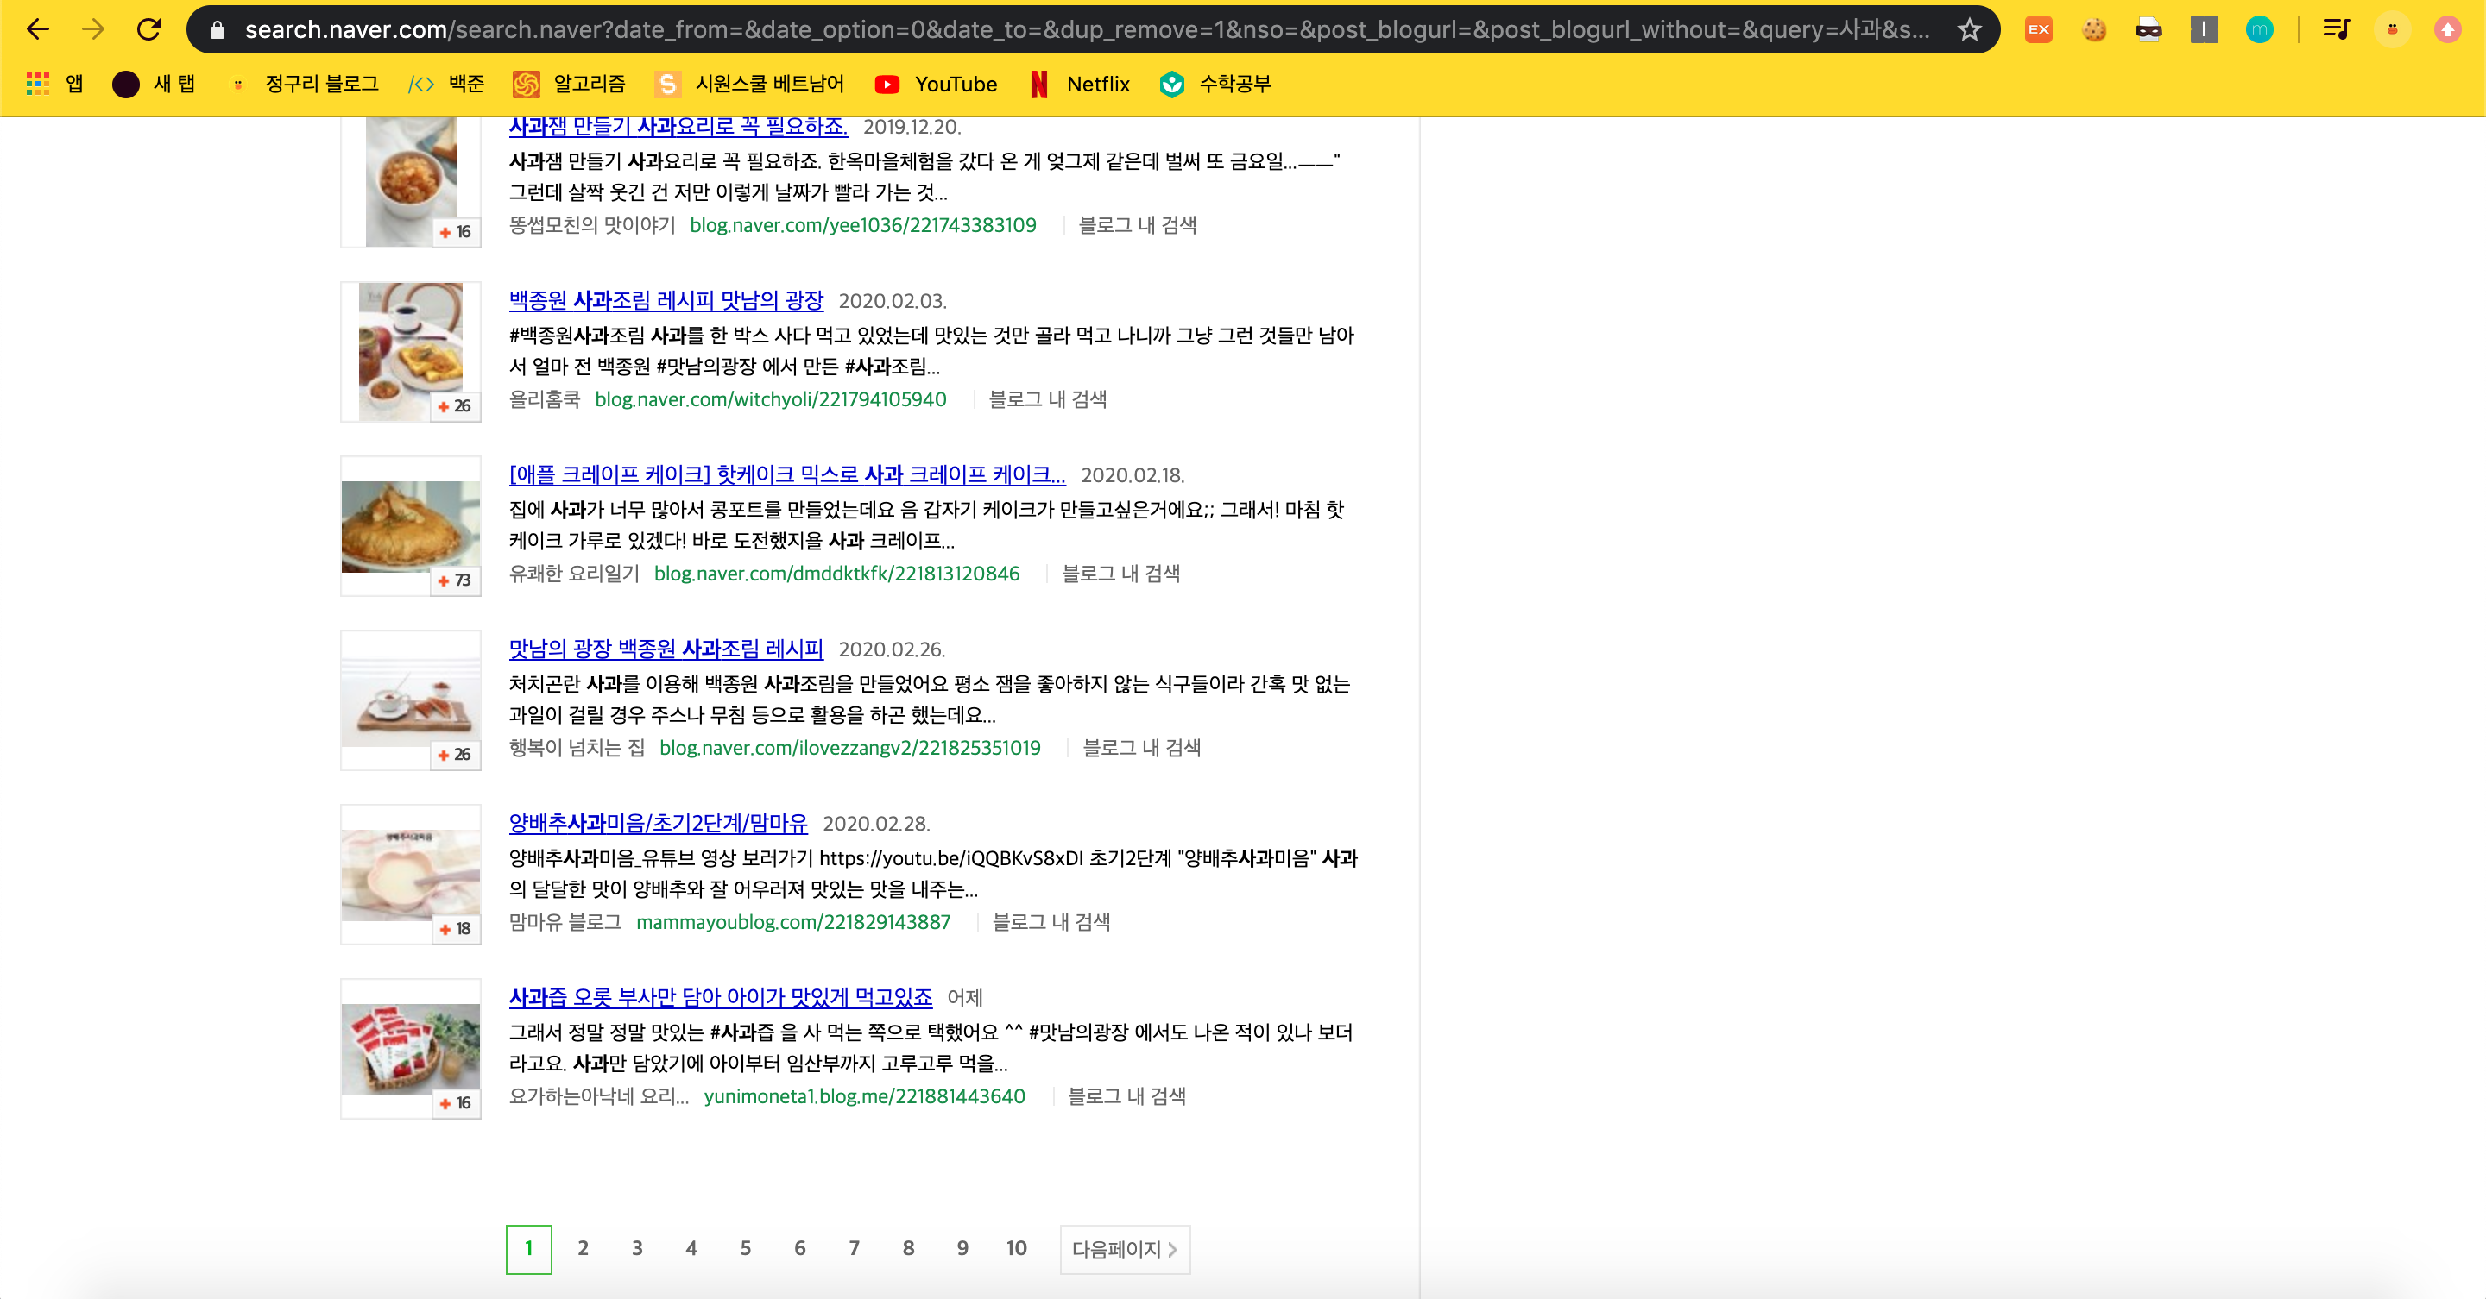Click the 백준 bookmark
Screen dimensions: 2486x1299
tap(446, 84)
